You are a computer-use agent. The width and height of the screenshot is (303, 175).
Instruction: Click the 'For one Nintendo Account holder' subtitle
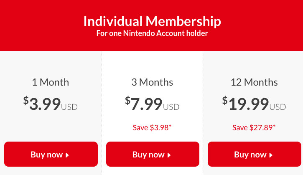pos(152,33)
